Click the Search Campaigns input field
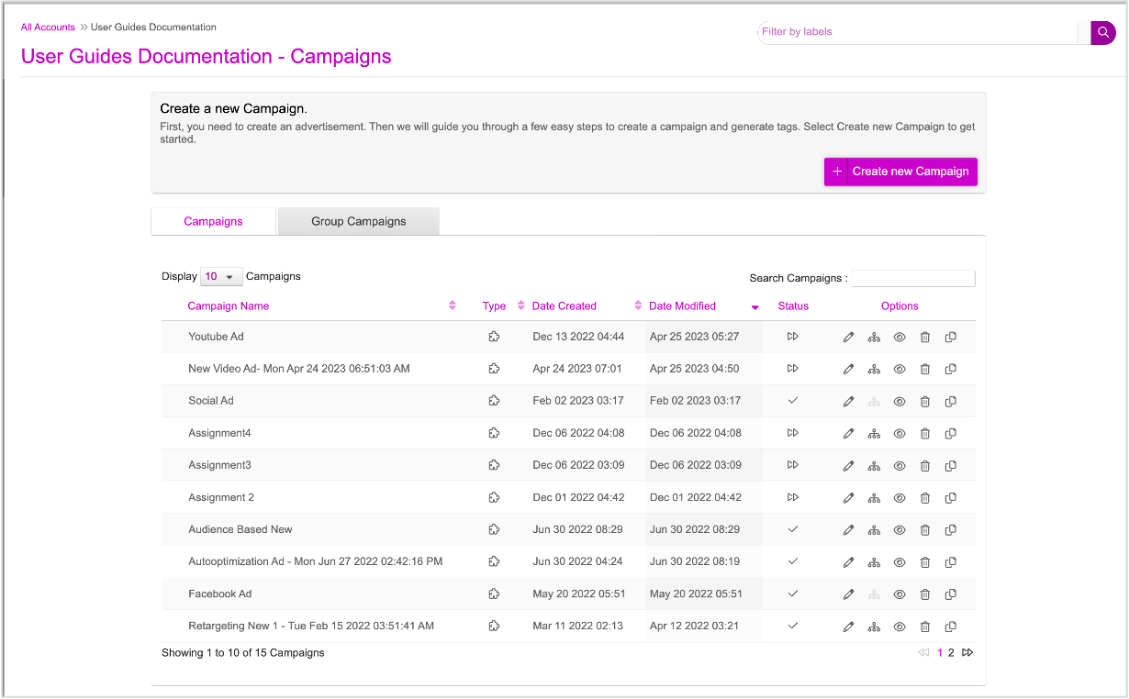Viewport: 1129px width, 699px height. pos(912,278)
